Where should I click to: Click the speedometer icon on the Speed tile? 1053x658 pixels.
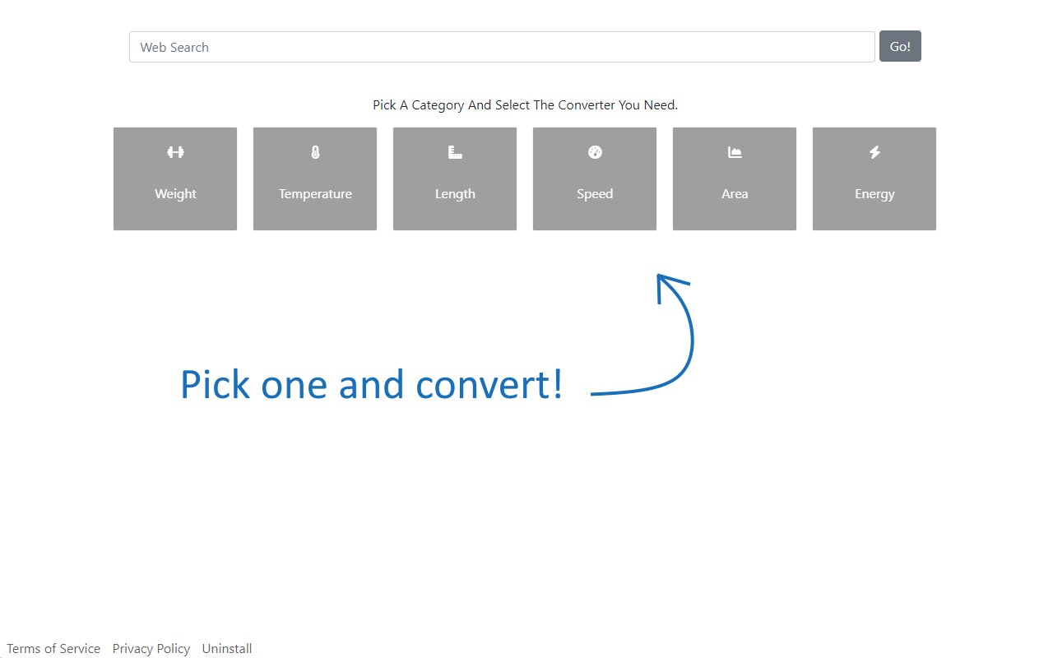(x=594, y=151)
